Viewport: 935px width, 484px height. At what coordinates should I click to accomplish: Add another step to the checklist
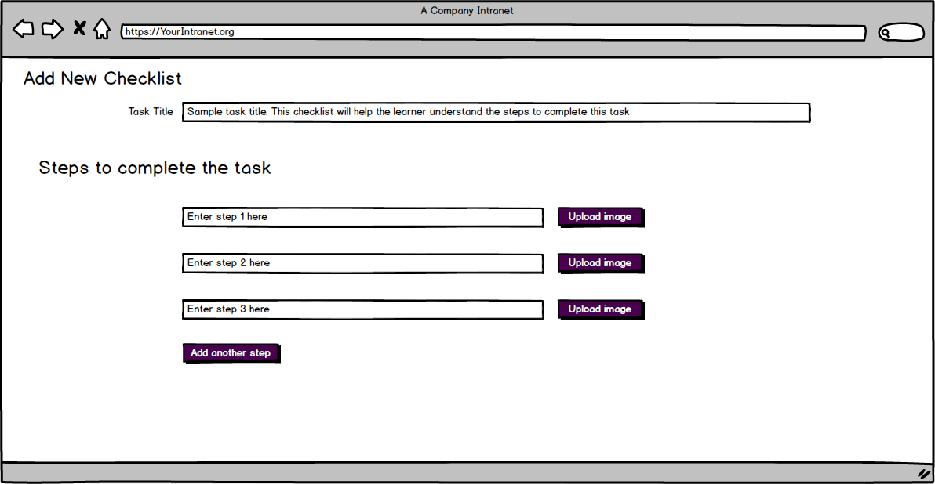click(x=231, y=353)
